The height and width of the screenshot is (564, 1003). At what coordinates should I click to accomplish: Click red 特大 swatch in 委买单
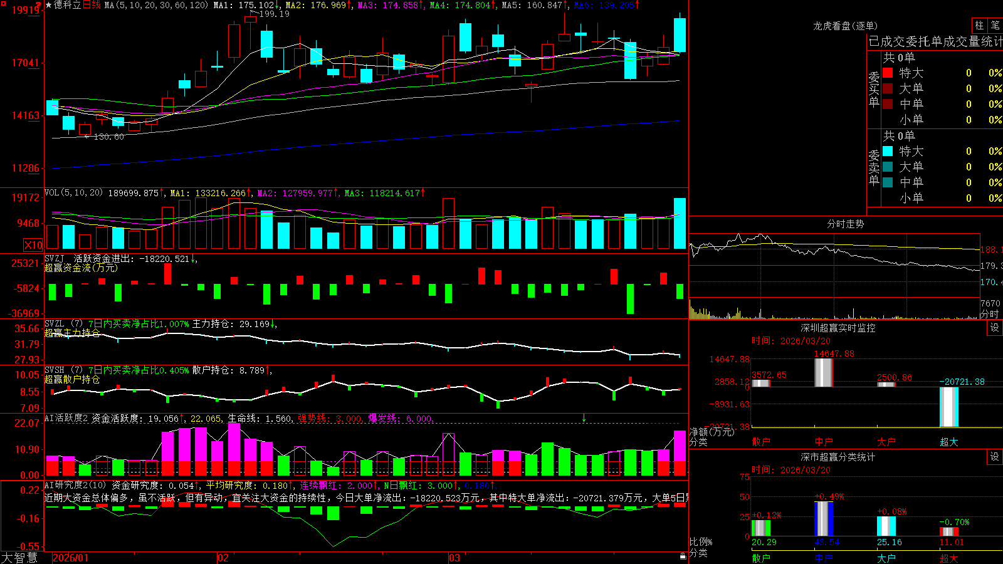888,73
